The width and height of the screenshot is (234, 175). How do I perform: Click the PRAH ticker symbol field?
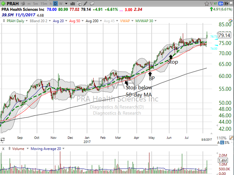tap(12, 3)
